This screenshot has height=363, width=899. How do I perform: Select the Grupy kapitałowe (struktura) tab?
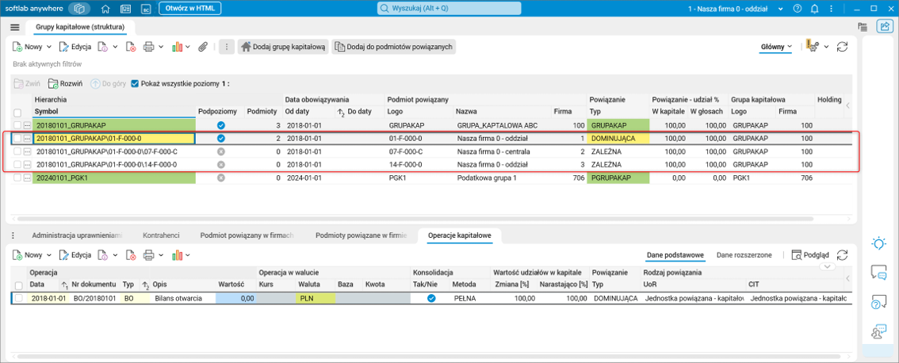click(80, 27)
